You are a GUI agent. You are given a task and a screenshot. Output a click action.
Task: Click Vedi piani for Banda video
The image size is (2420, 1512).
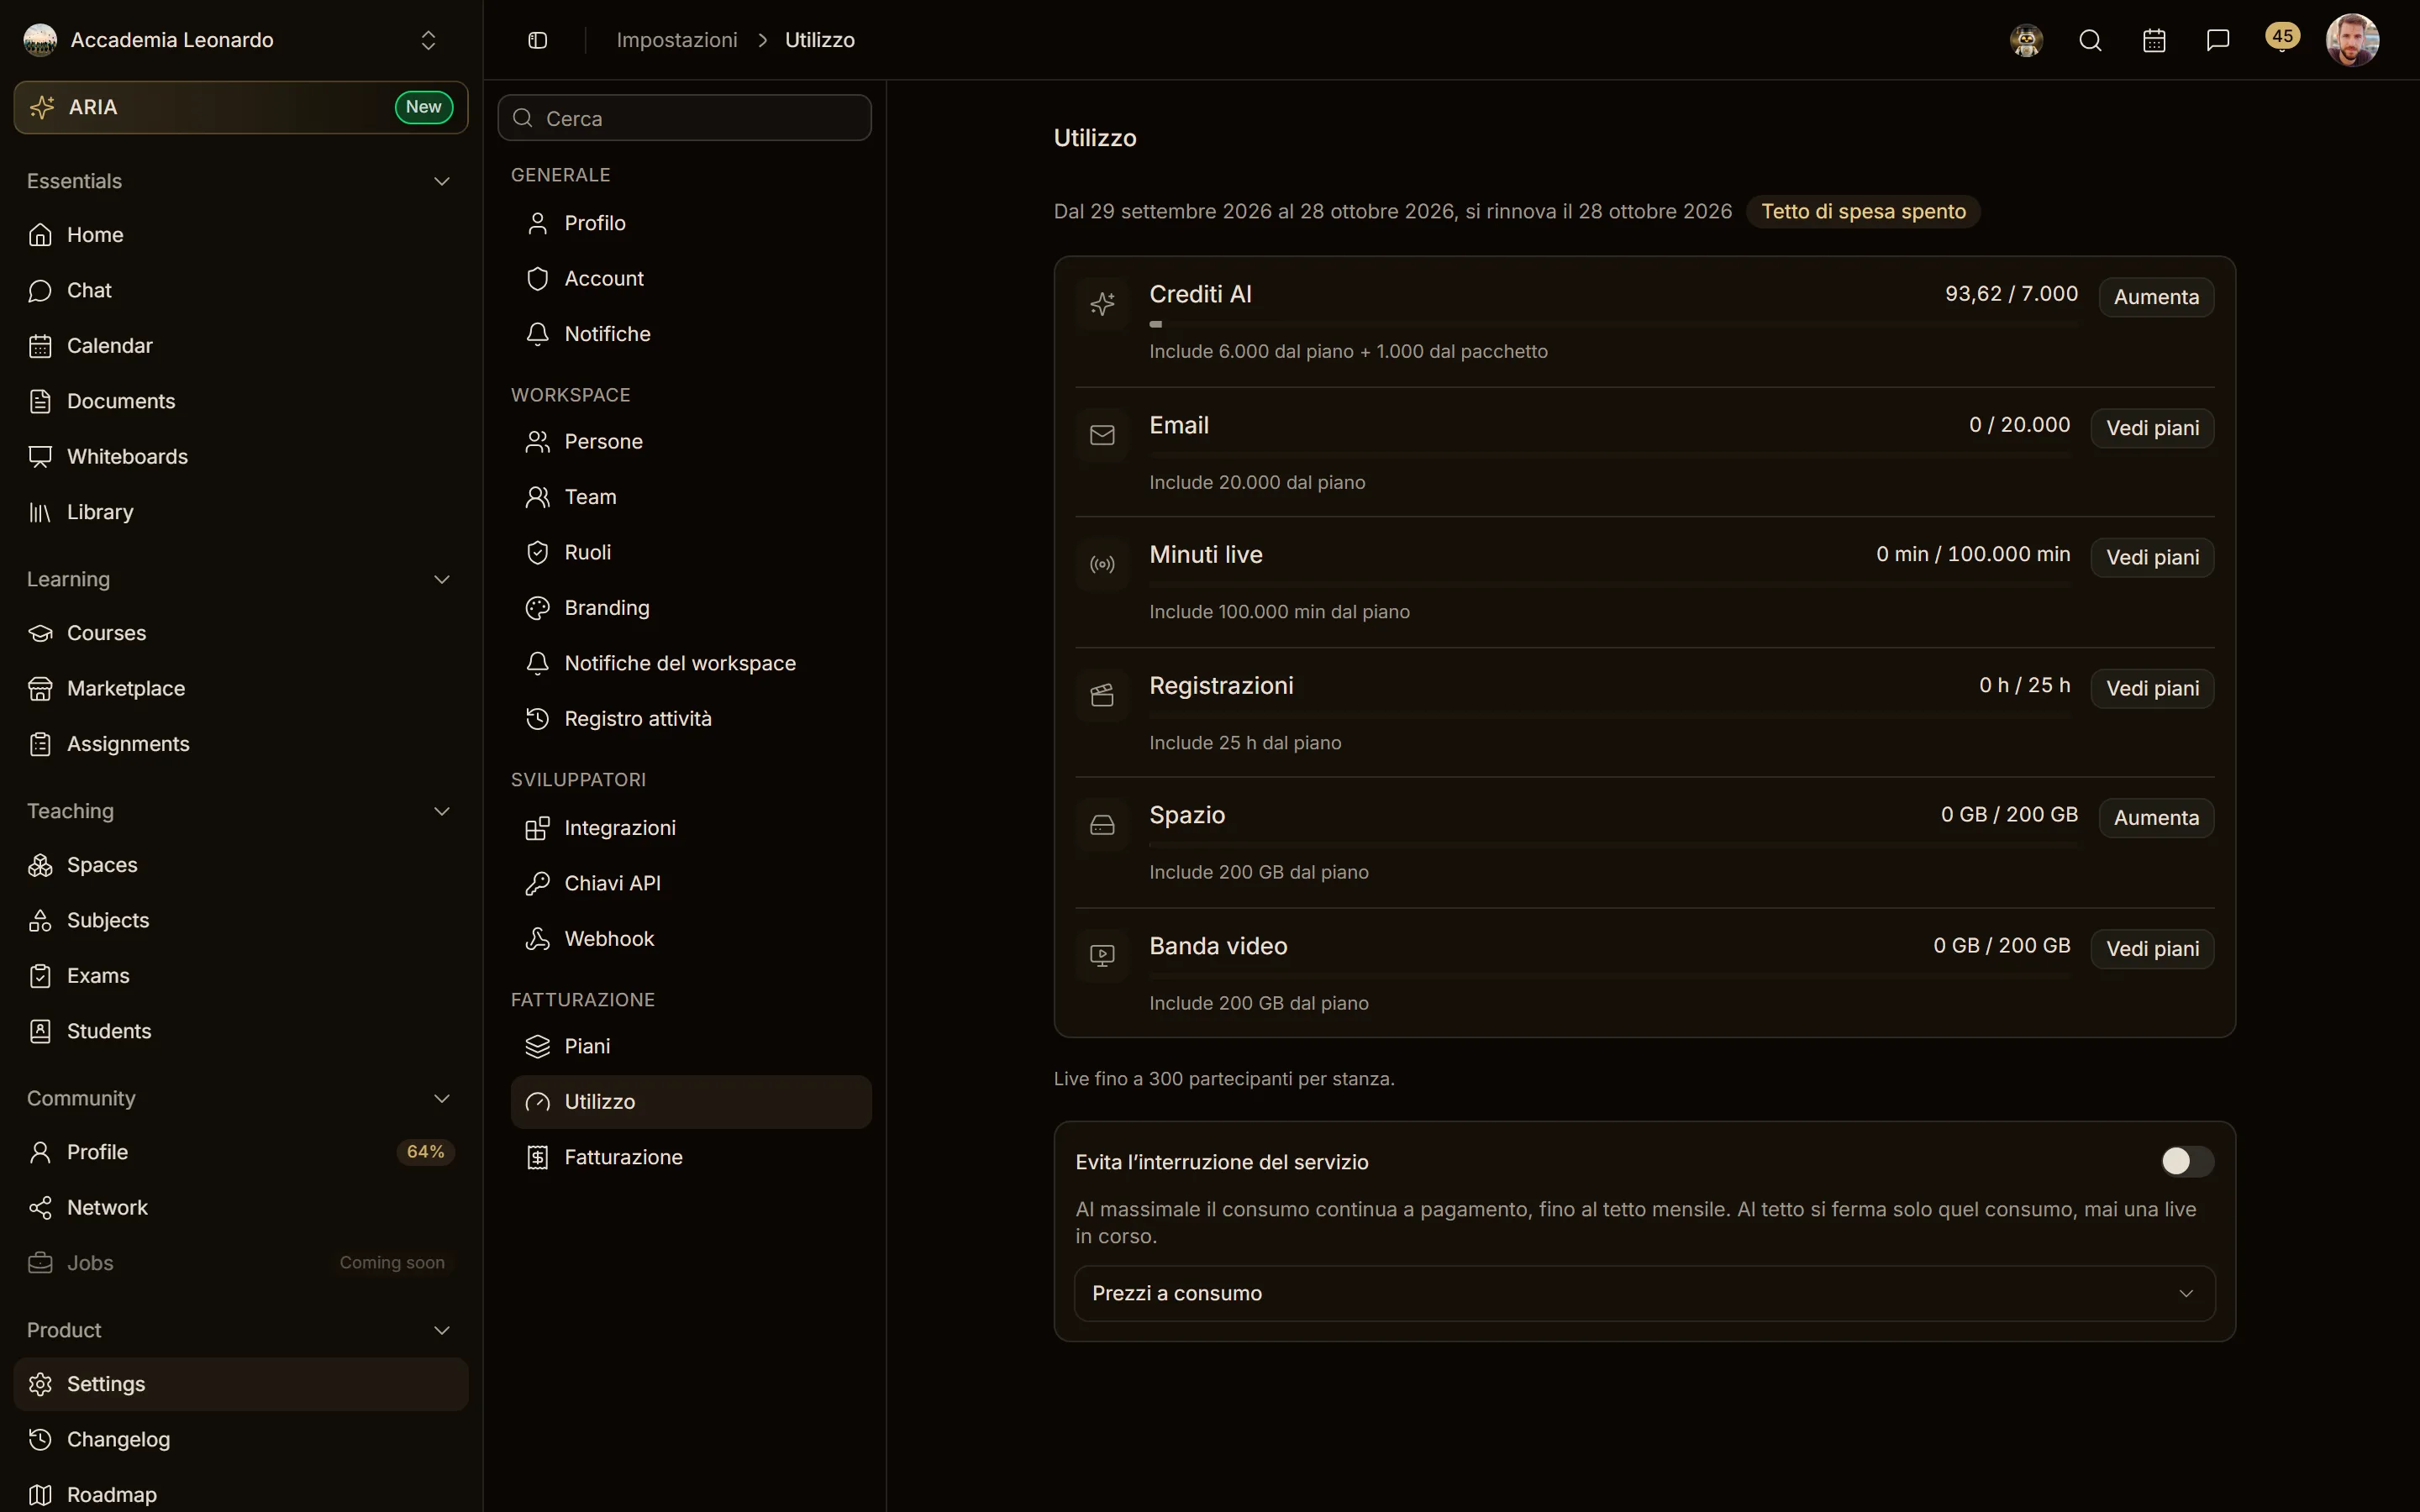coord(2152,949)
